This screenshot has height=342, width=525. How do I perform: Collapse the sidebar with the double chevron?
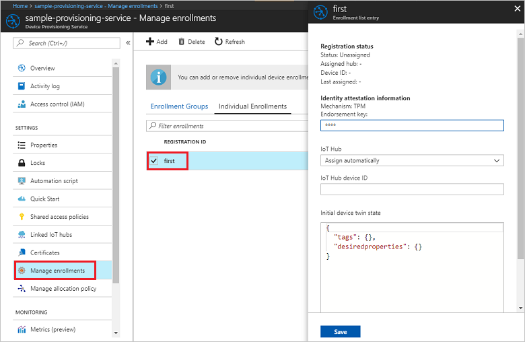pyautogui.click(x=128, y=43)
